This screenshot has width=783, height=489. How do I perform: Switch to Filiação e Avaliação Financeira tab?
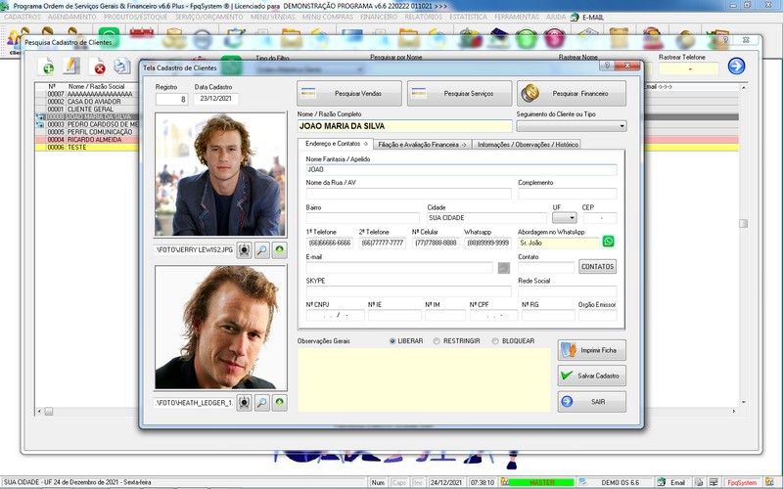pos(422,144)
